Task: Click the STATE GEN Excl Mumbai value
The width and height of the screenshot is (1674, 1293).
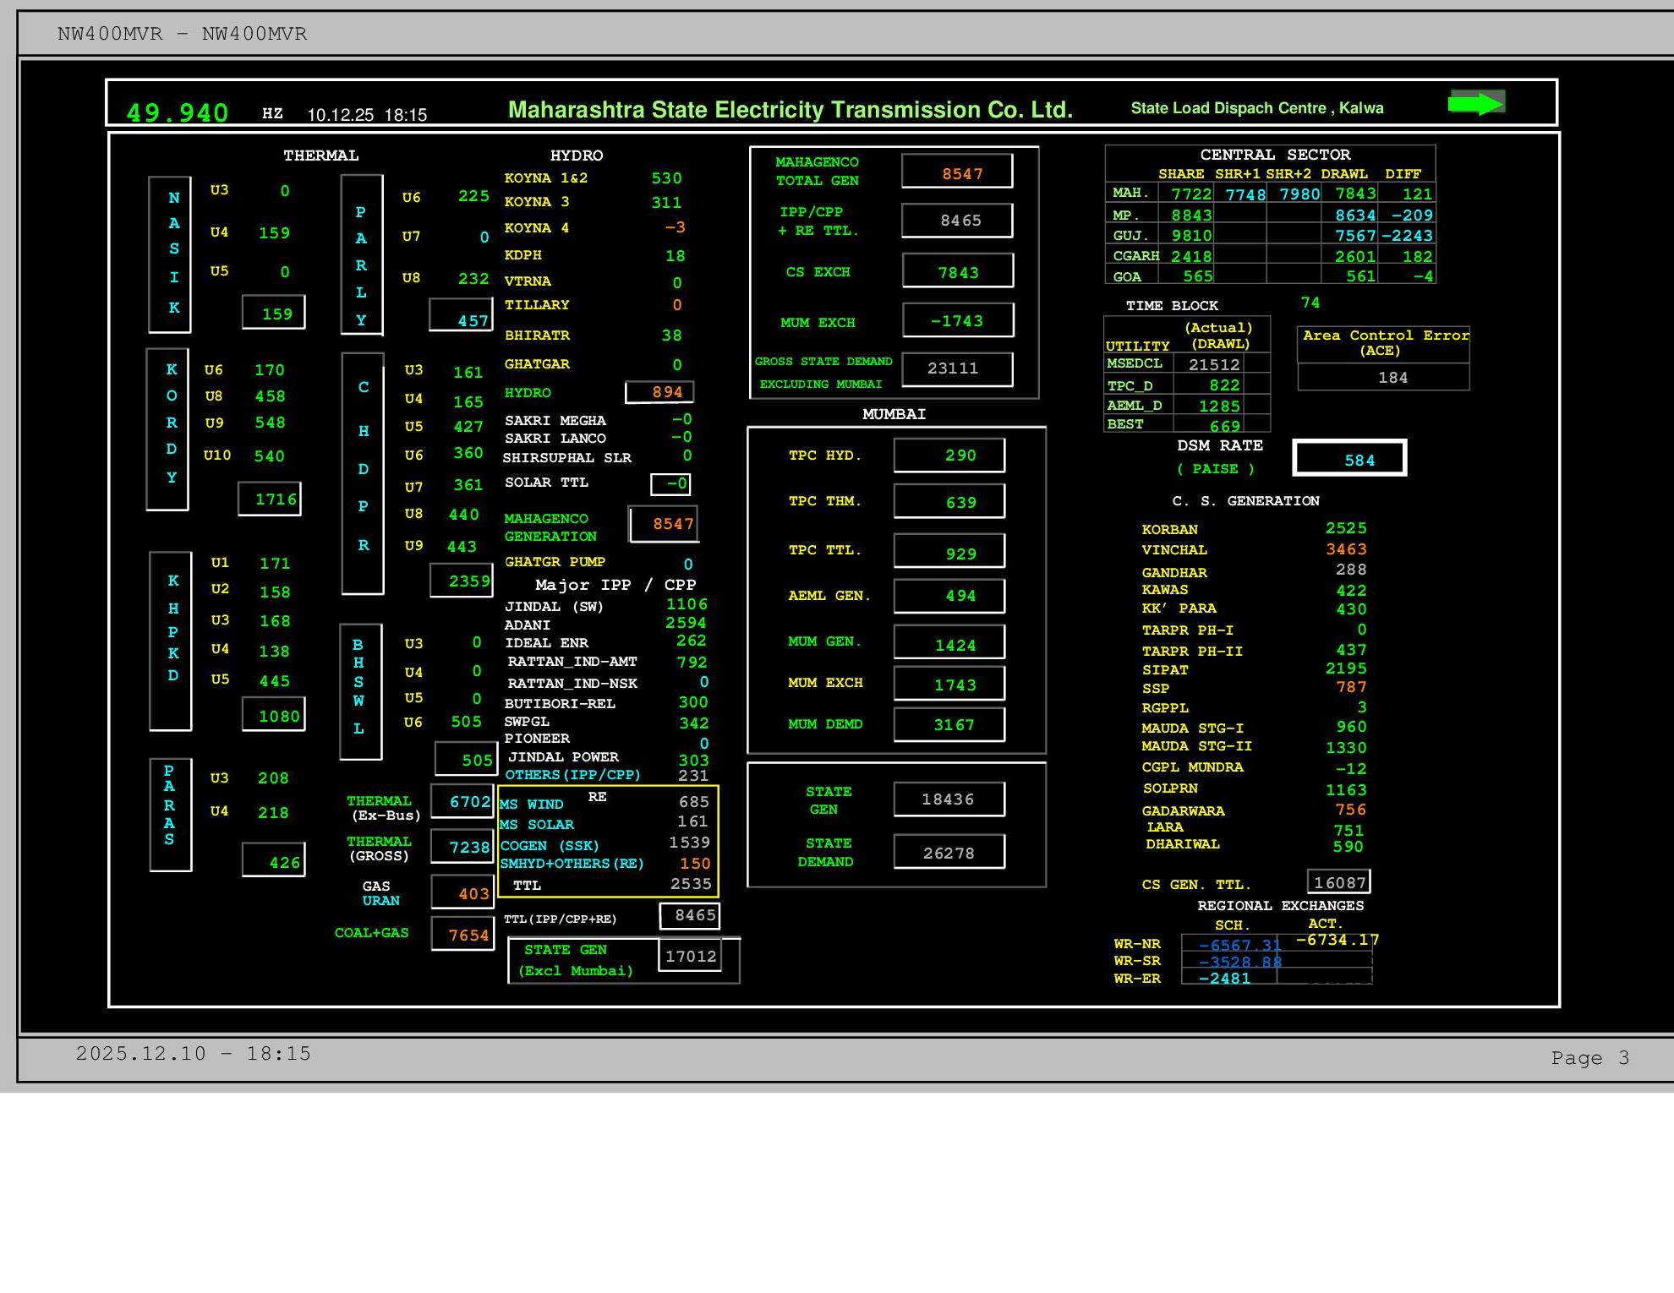Action: pos(690,956)
